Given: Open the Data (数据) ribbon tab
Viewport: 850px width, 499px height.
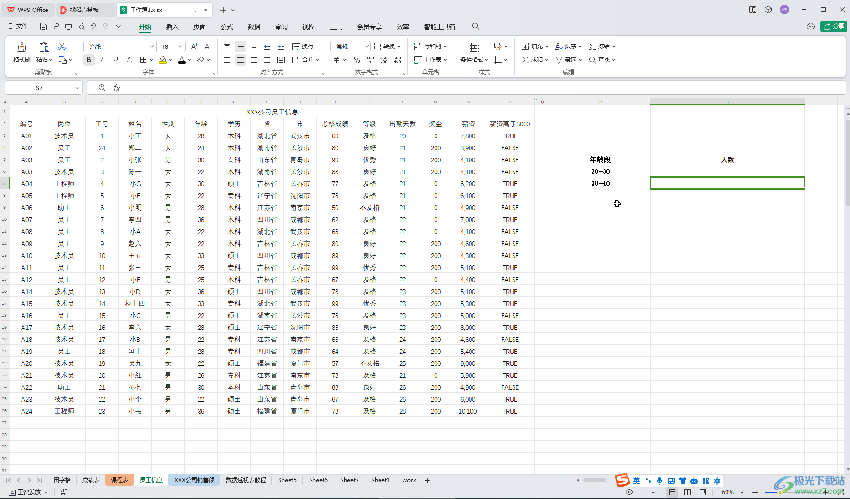Looking at the screenshot, I should (254, 27).
